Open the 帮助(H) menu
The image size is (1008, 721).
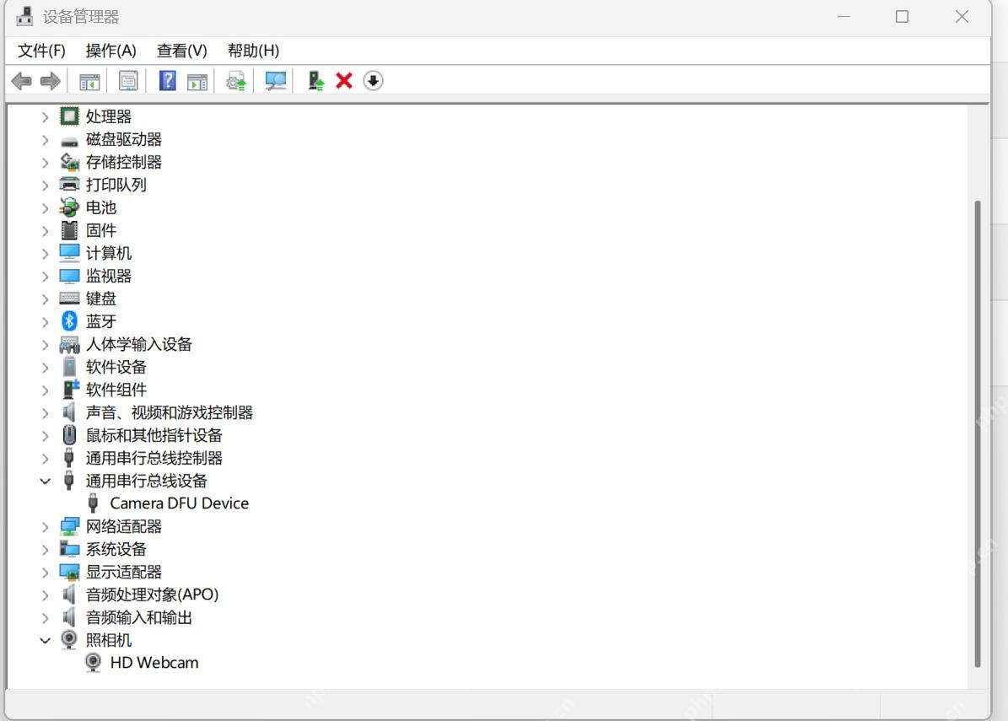[x=253, y=51]
